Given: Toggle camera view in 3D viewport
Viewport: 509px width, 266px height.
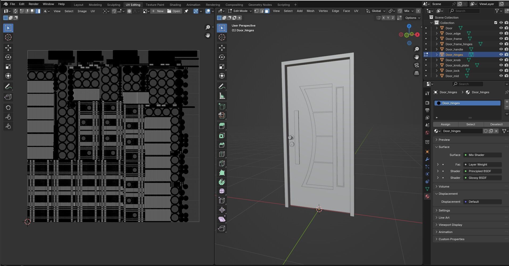Looking at the screenshot, I should [x=417, y=65].
